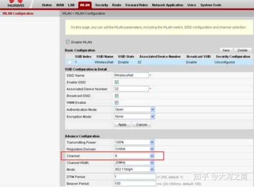Go to the Status tab
Screen dimensions: 254x187
(x=47, y=5)
